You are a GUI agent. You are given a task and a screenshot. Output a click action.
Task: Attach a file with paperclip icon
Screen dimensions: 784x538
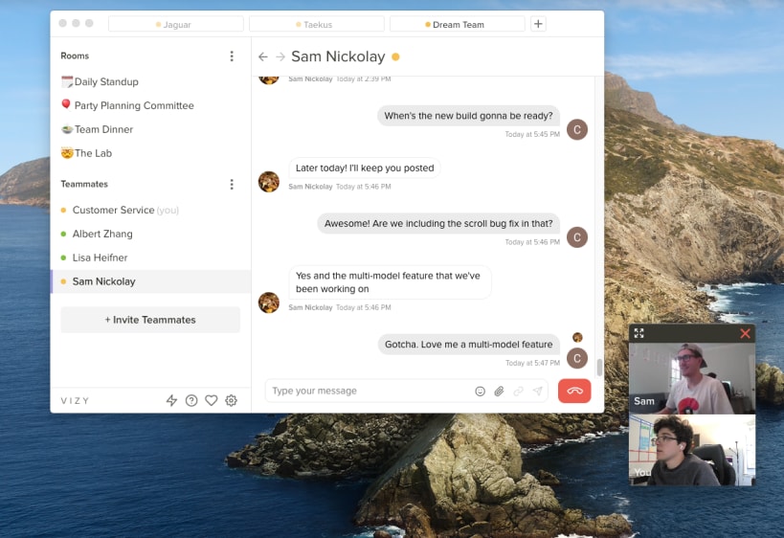point(499,392)
